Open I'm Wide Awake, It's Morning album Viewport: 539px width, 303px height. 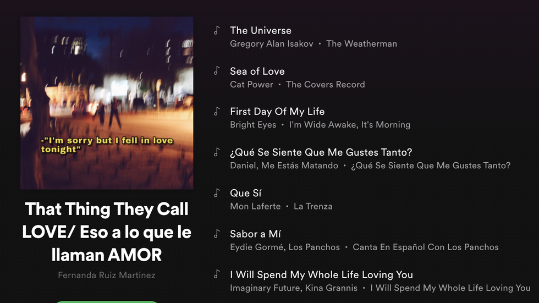[x=350, y=125]
